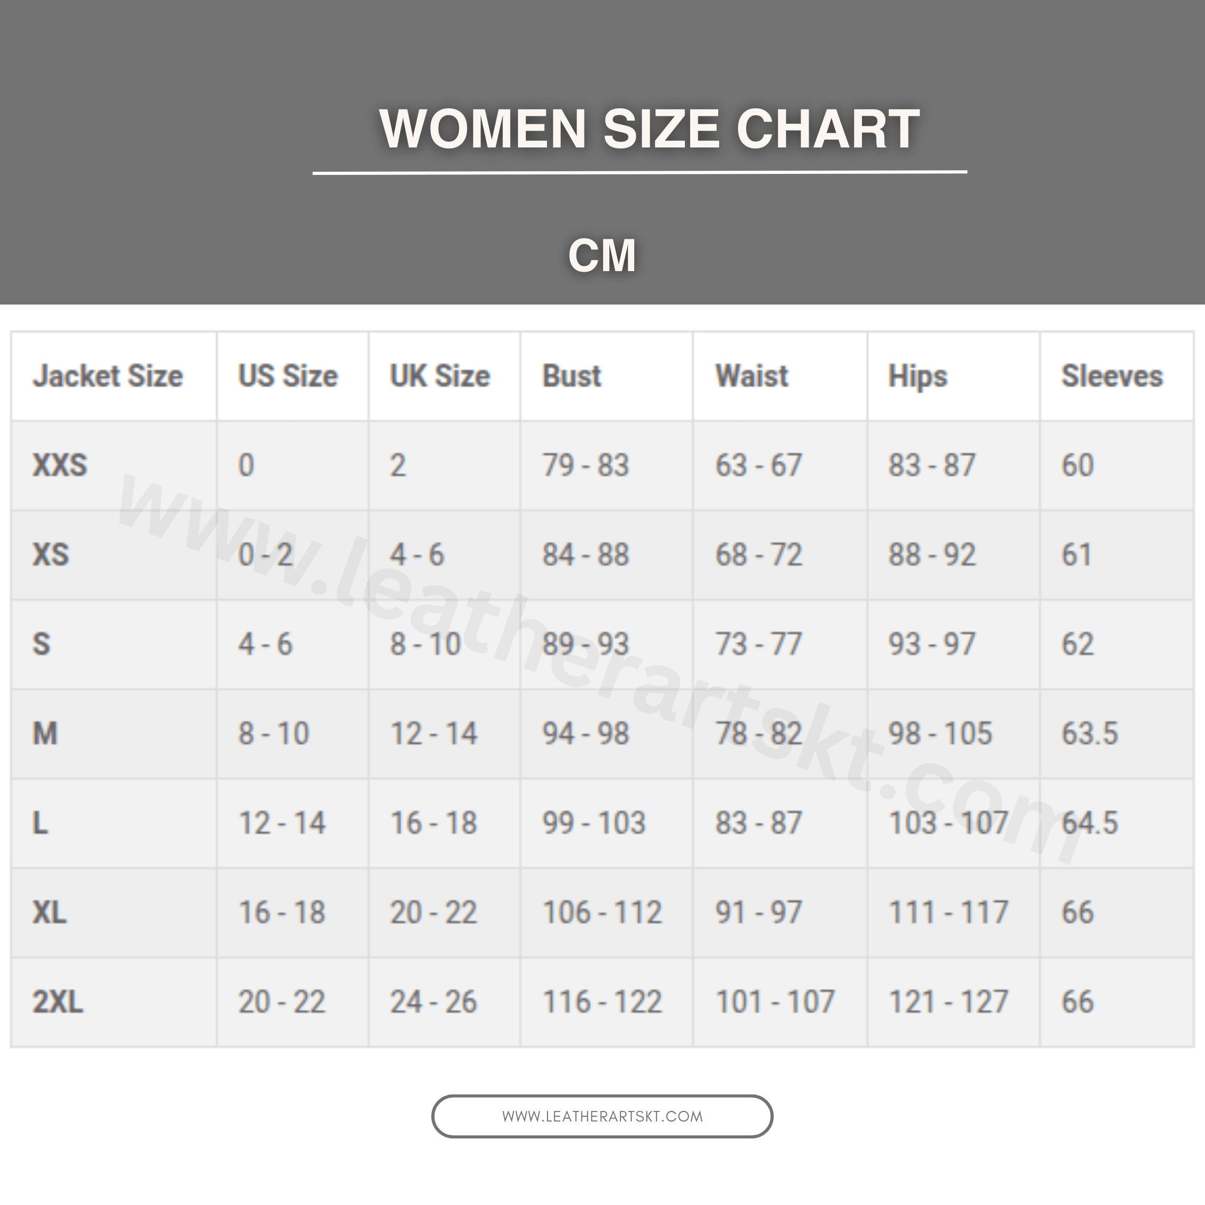Select the Jacket Size column header
1205x1205 pixels.
tap(108, 376)
